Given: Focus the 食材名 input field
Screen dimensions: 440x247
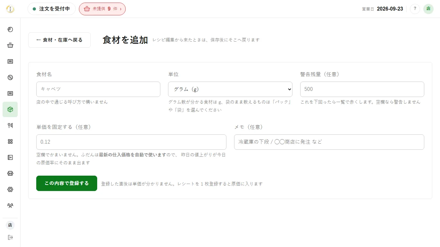Looking at the screenshot, I should [x=98, y=89].
